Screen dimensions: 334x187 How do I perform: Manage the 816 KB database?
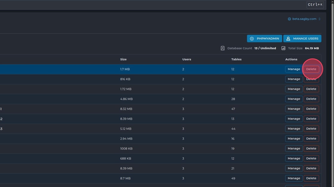coord(294,79)
